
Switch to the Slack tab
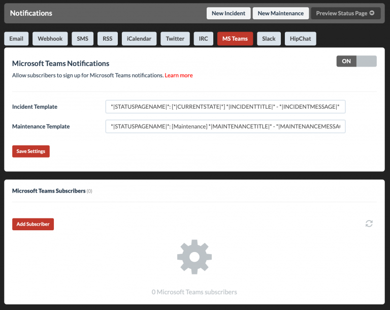(x=269, y=39)
